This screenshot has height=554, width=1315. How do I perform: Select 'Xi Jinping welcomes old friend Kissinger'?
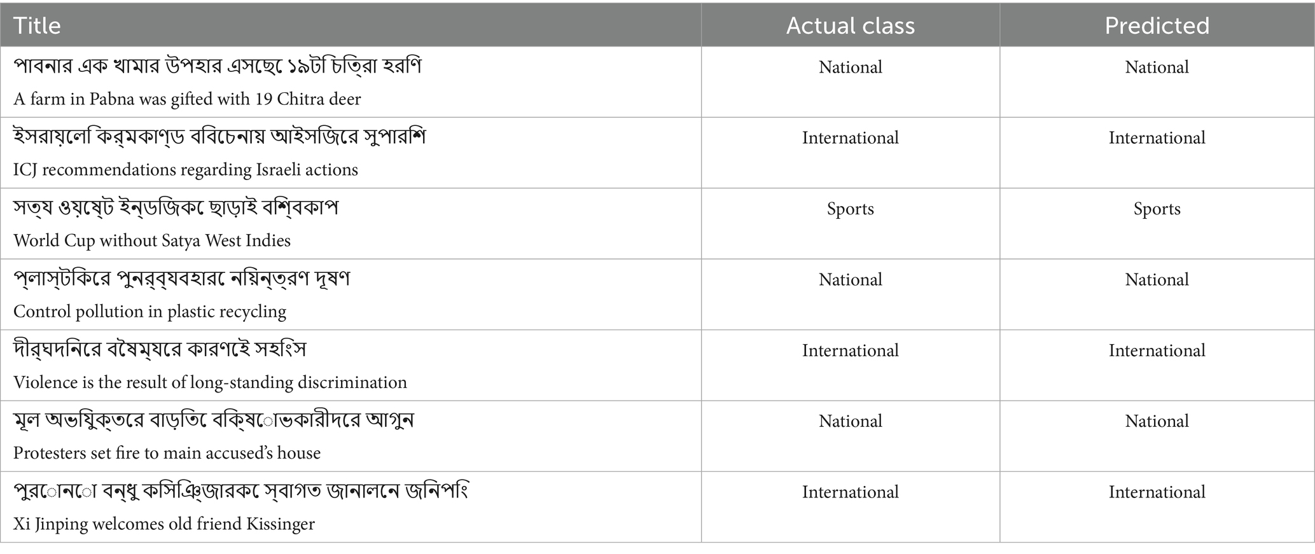pos(164,524)
